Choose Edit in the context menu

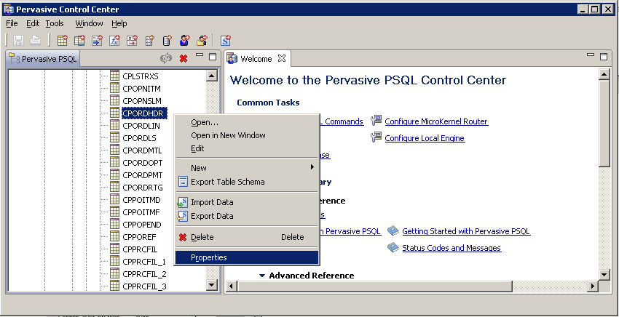point(247,148)
